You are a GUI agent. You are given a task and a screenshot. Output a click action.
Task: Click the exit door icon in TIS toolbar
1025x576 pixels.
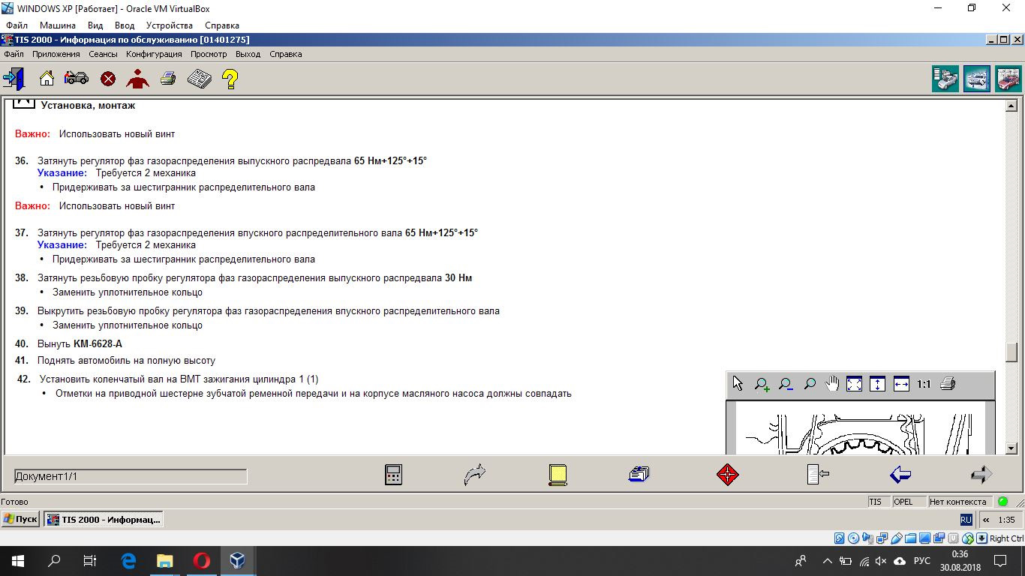[14, 78]
